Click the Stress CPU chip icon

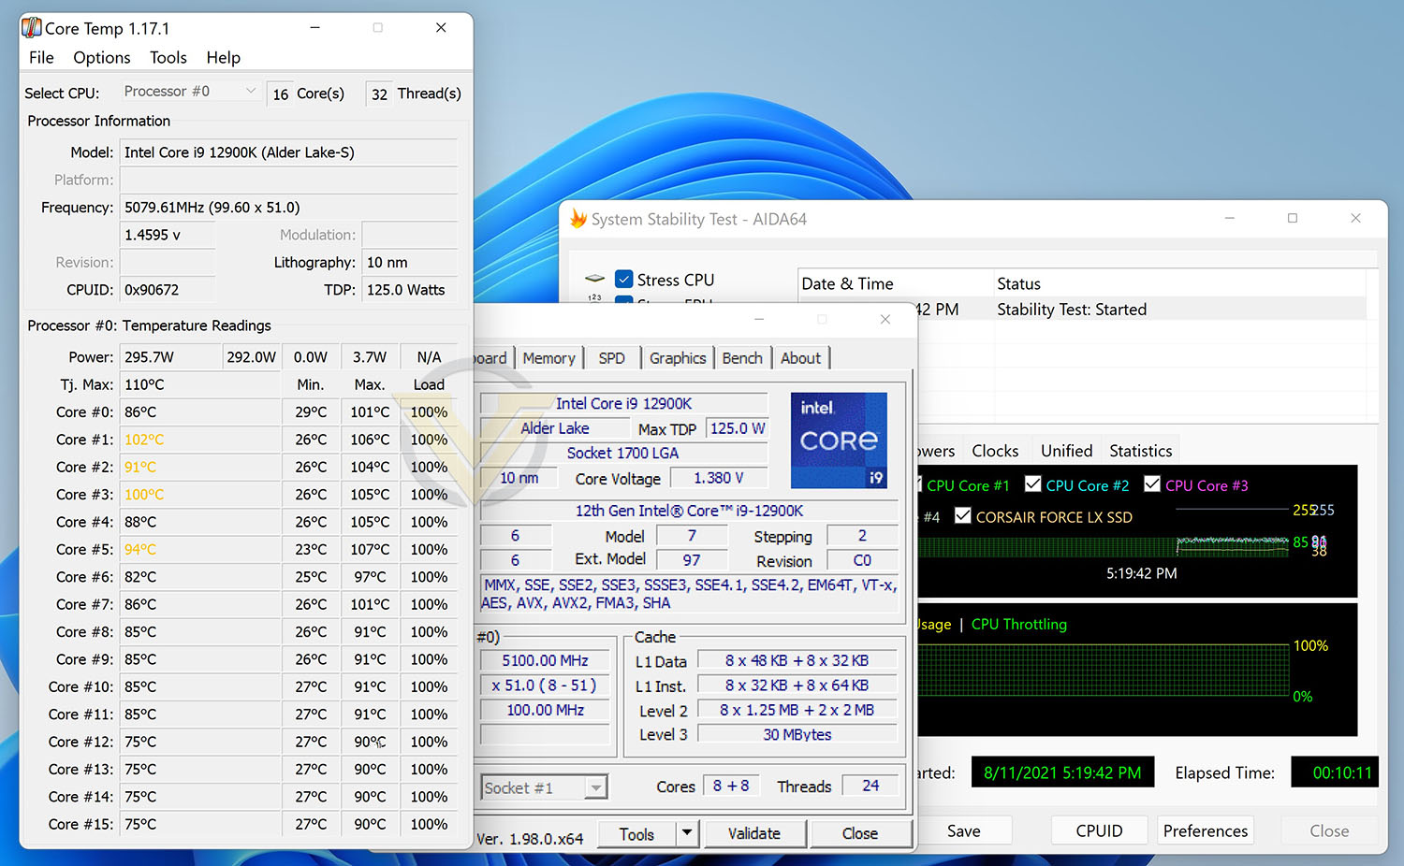pos(594,279)
